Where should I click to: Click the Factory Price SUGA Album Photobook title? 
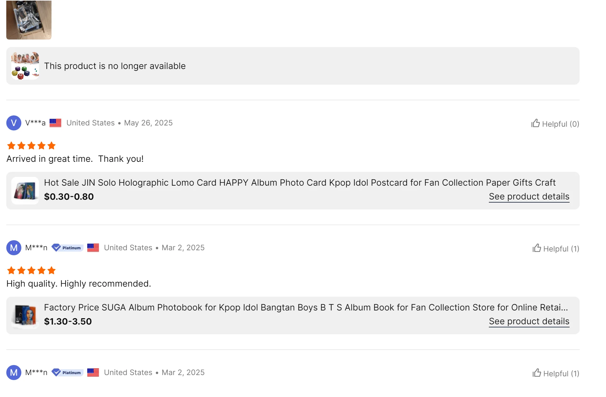[x=306, y=307]
